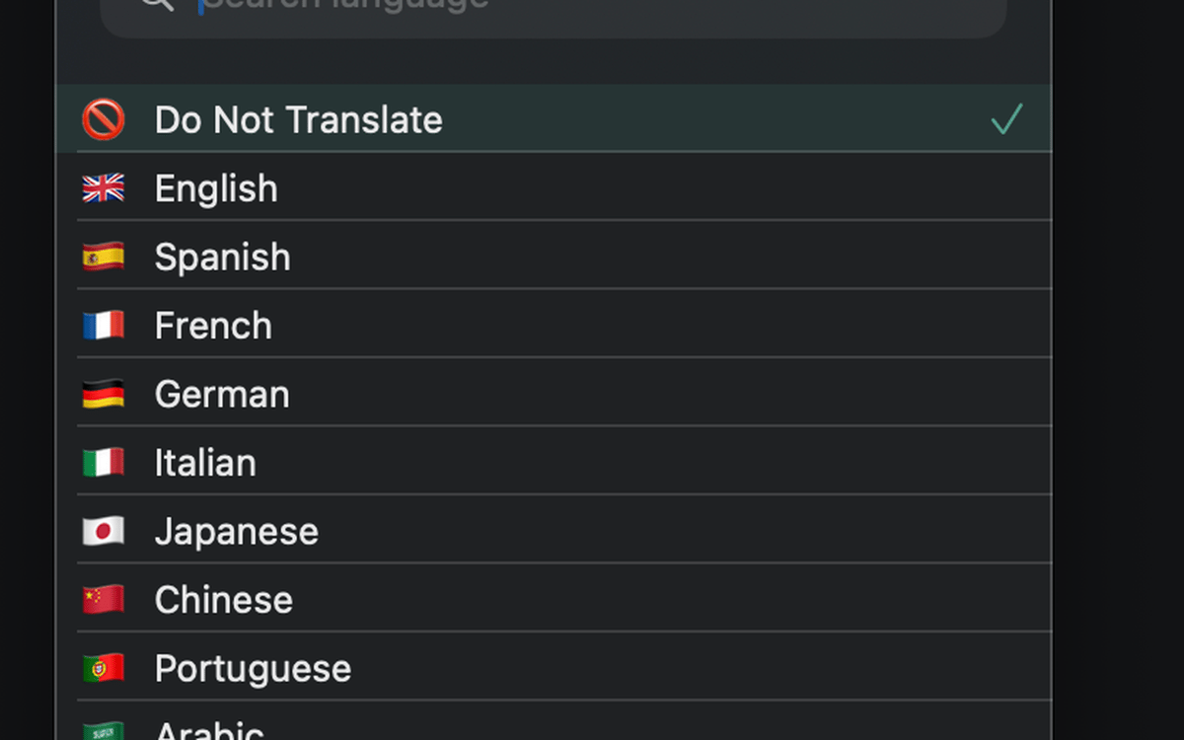Click the Japan flag icon
This screenshot has width=1184, height=740.
pyautogui.click(x=103, y=532)
